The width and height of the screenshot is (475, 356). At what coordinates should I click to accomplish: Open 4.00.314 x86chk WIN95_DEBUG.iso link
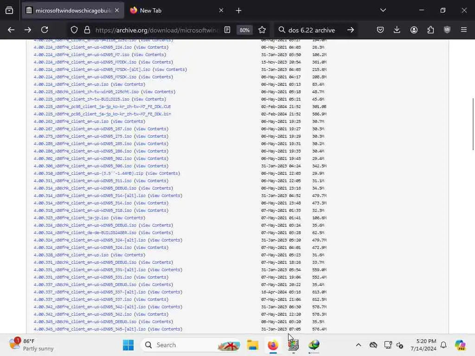point(85,188)
